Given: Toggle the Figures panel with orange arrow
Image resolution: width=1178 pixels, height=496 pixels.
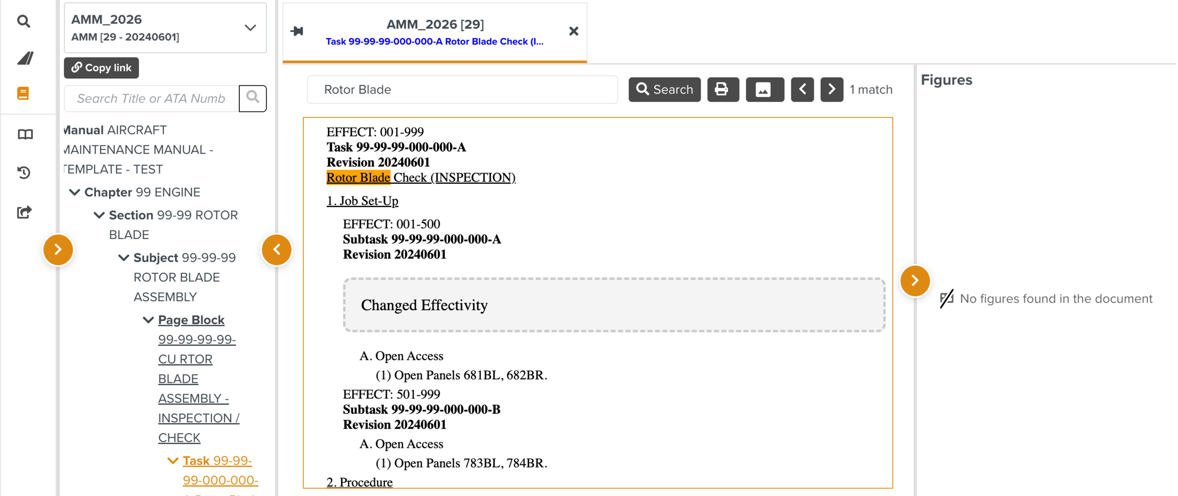Looking at the screenshot, I should click(915, 280).
